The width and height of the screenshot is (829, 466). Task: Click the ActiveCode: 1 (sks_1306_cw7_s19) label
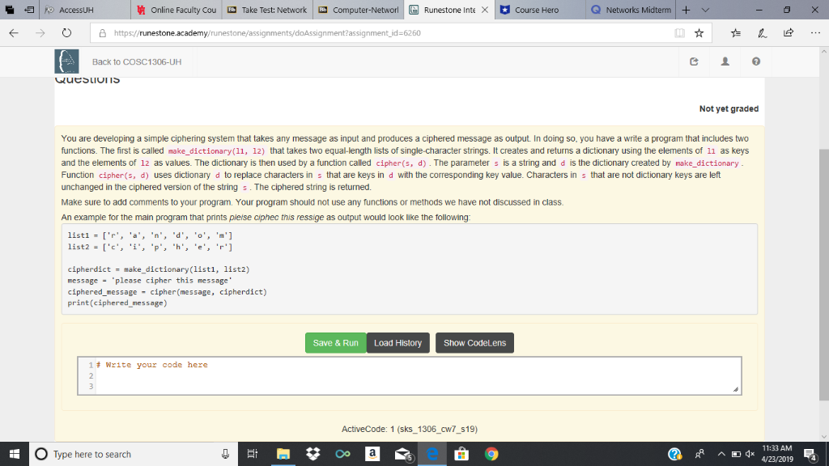point(409,429)
